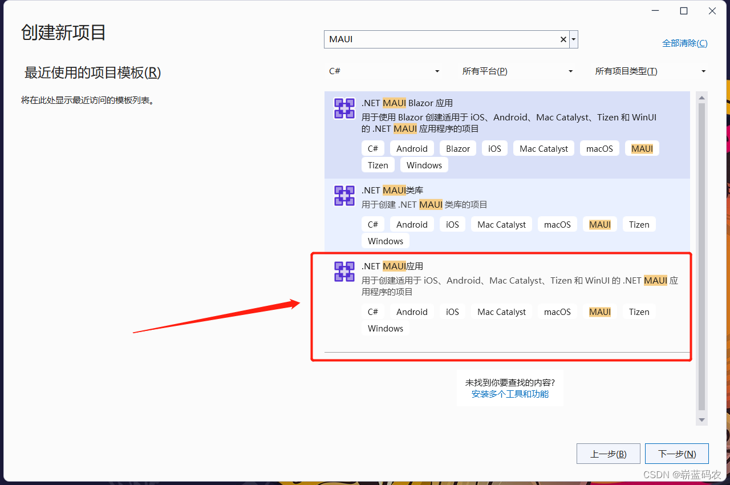This screenshot has width=730, height=485.
Task: Select the ".NET MAUI应用" template title
Action: (392, 266)
